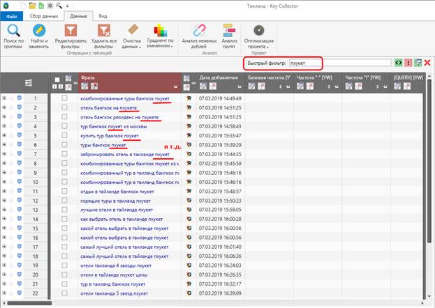Expand row 9 with its plus button
Image resolution: width=435 pixels, height=308 pixels.
coord(4,172)
